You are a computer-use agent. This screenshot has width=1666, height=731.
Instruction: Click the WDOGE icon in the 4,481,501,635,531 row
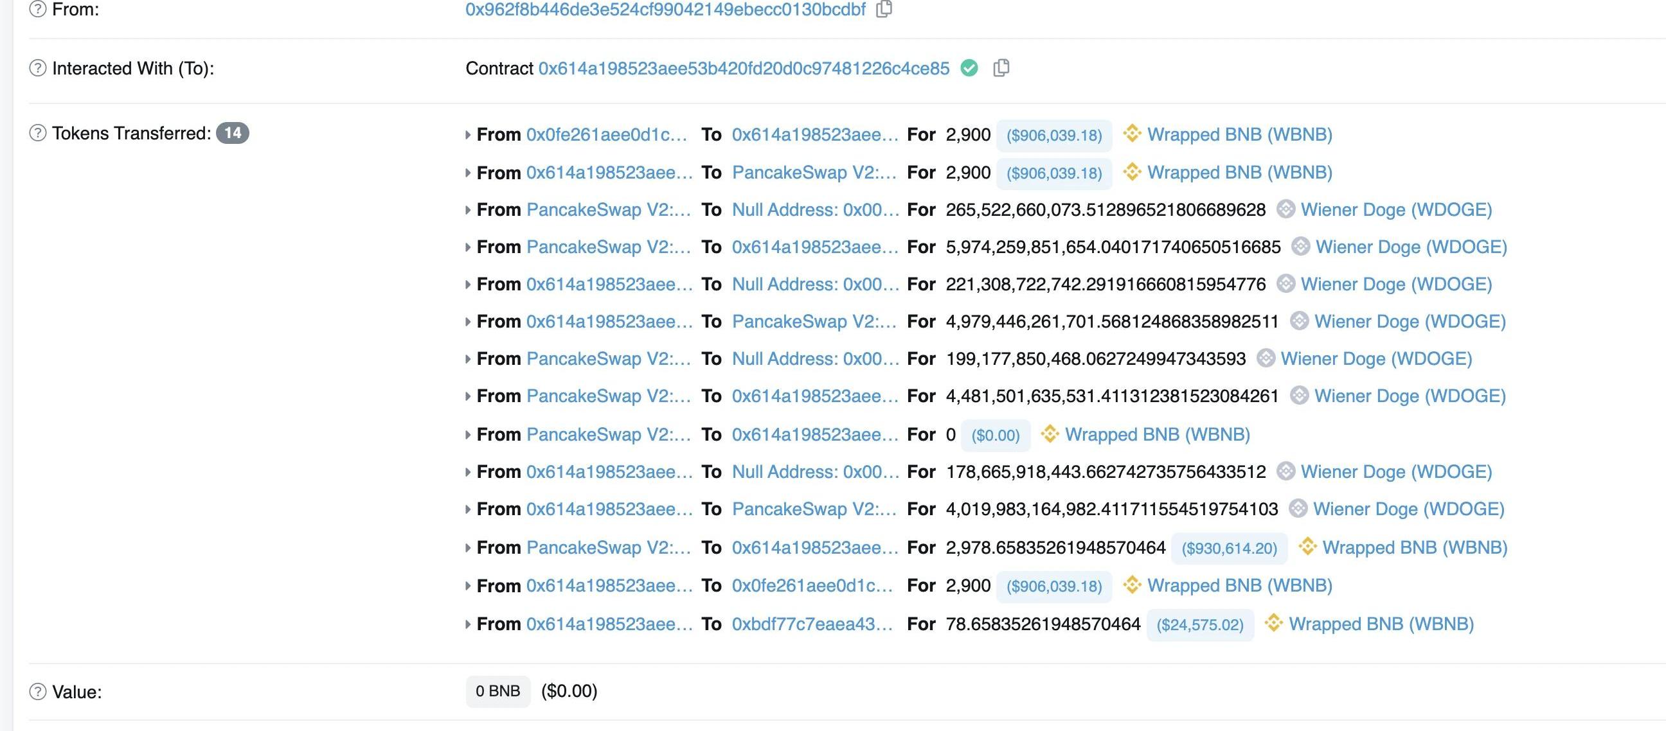(x=1299, y=396)
